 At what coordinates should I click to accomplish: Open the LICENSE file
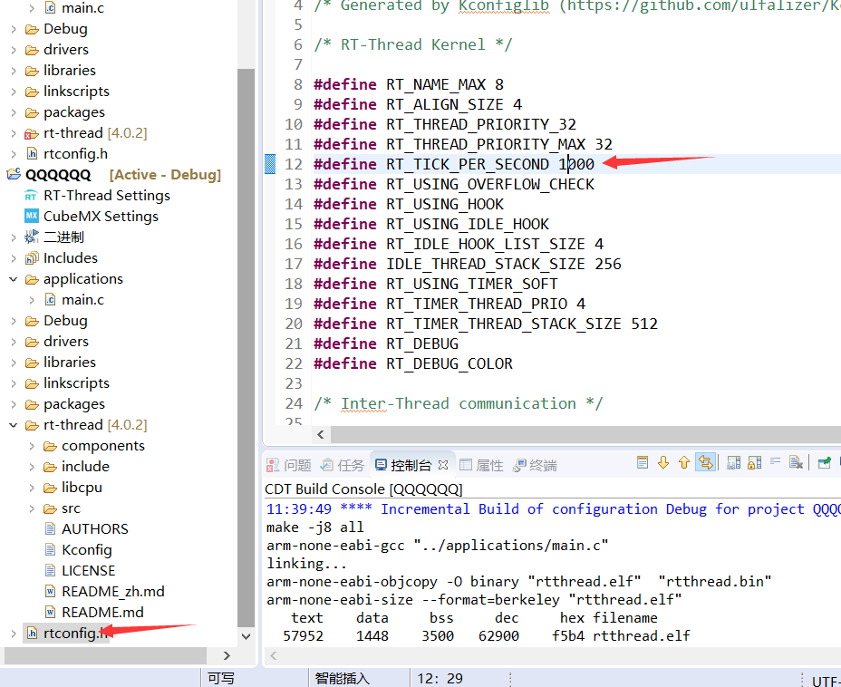[x=88, y=571]
